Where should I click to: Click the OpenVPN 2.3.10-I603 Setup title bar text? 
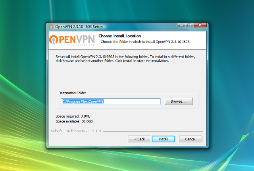tap(79, 27)
